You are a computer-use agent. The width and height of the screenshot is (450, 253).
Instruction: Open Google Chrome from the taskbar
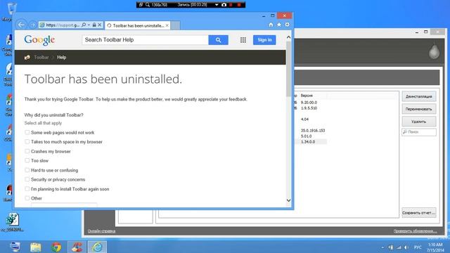[x=56, y=247]
